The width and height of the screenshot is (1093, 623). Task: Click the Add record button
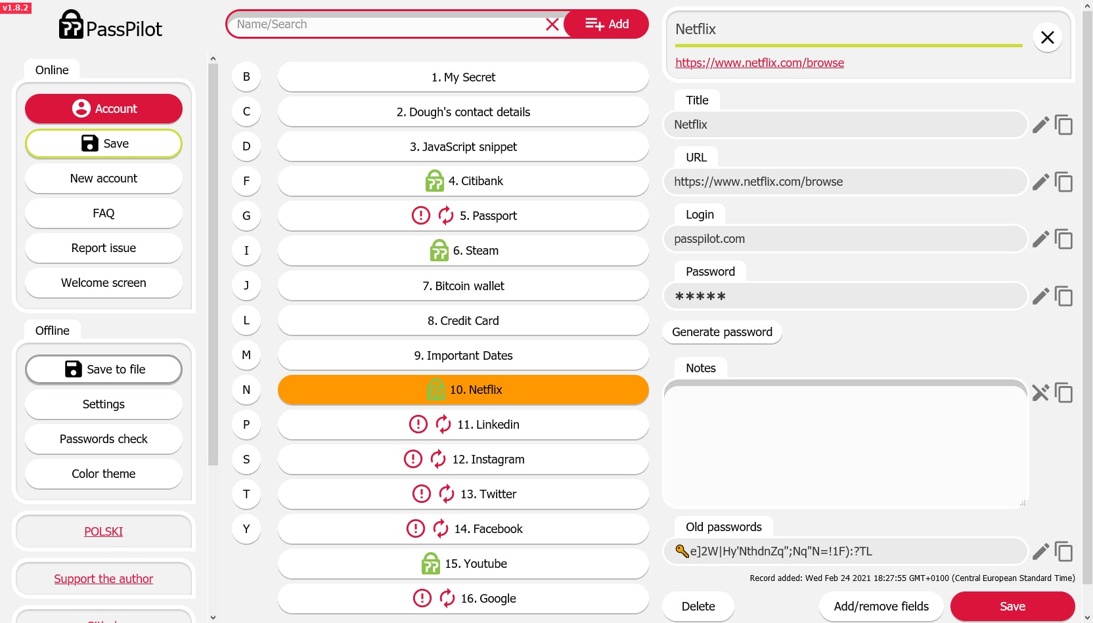click(607, 24)
